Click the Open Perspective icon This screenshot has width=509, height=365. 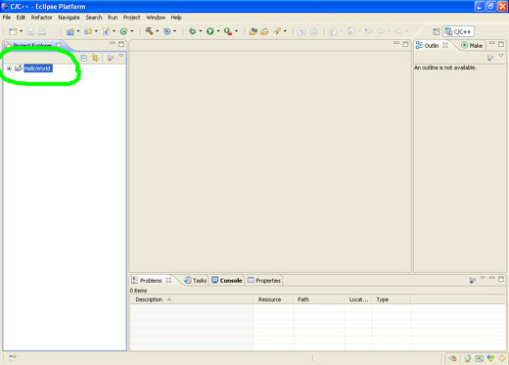pos(437,31)
